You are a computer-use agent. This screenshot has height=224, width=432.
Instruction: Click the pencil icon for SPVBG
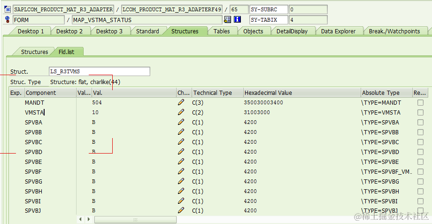pos(181,182)
